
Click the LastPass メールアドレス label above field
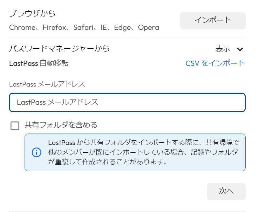coord(47,84)
